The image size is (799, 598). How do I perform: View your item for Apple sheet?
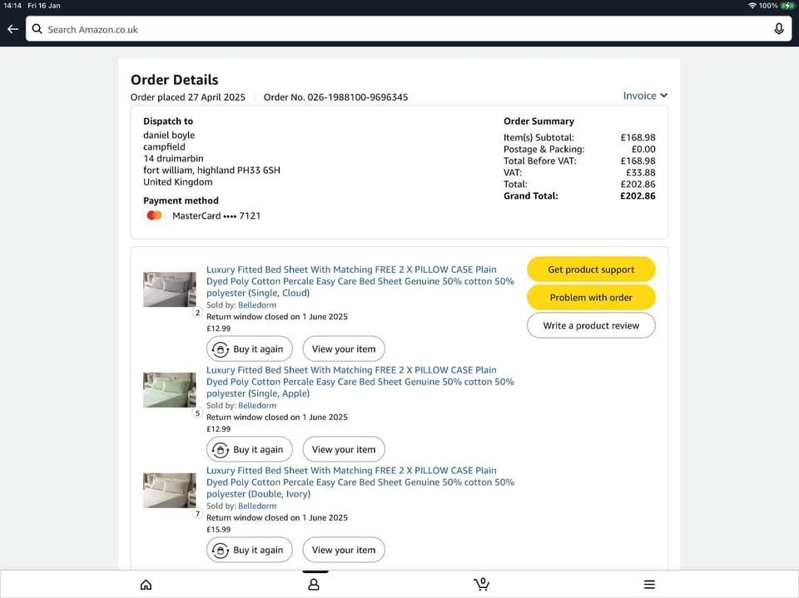(x=343, y=450)
